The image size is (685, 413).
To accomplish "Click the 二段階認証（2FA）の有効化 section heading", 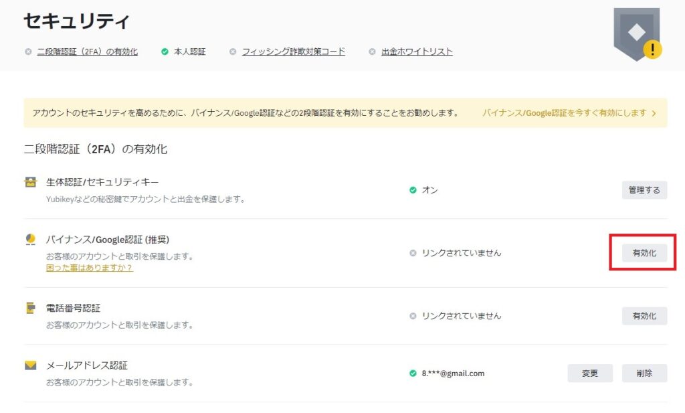I will pos(95,149).
